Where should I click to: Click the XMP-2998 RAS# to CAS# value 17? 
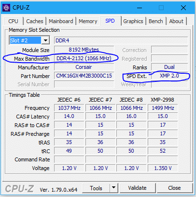click(x=163, y=125)
